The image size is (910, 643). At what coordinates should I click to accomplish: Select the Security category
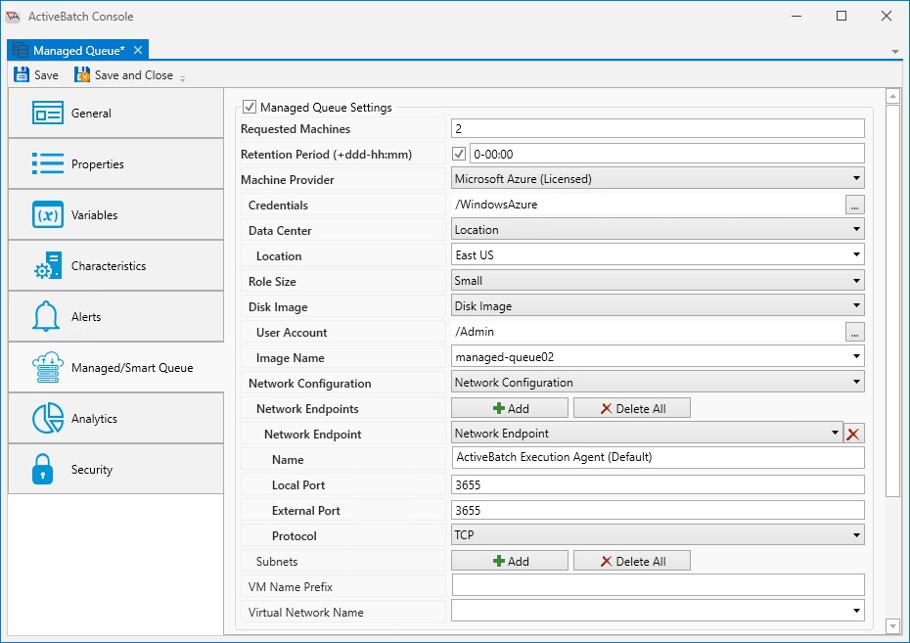tap(116, 469)
